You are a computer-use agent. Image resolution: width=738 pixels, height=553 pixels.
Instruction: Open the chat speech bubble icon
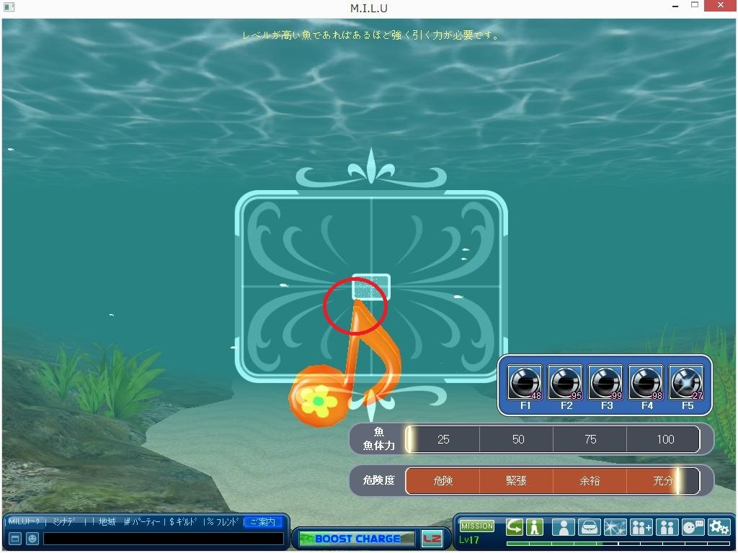coord(693,527)
